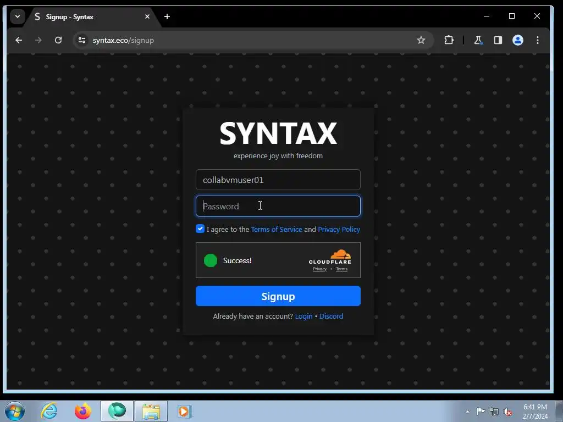Close the Signup - Syntax tab

[x=147, y=16]
